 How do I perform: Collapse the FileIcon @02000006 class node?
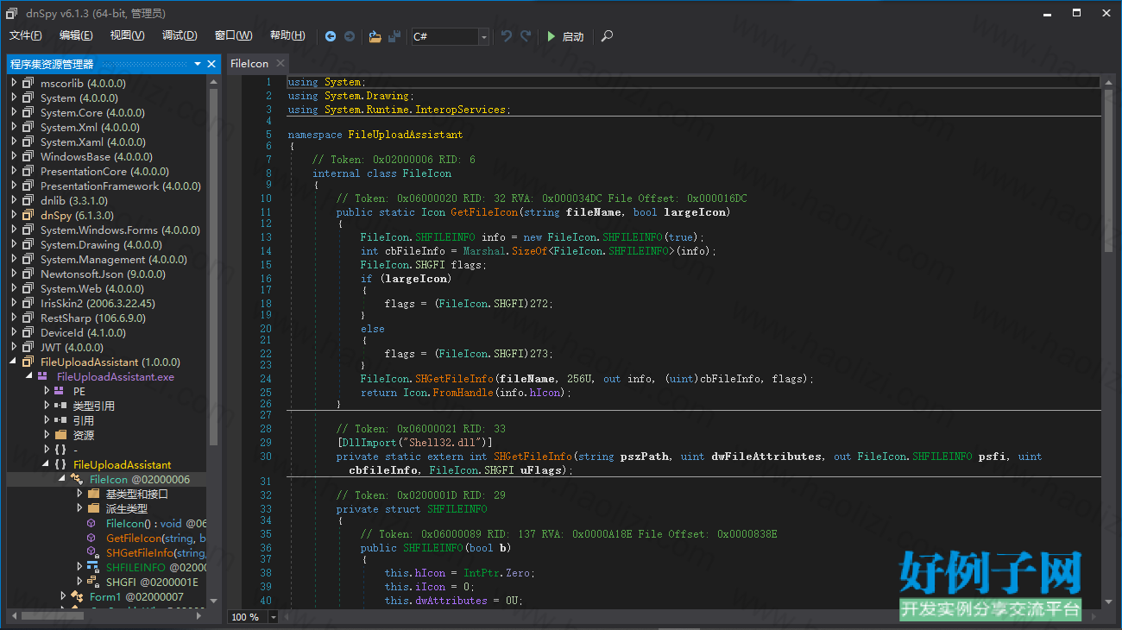point(63,479)
